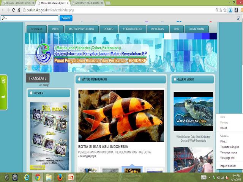Screen dimensions: 243x182
Task: Open the Marine and Fisheries site logo
Action: click(43, 52)
